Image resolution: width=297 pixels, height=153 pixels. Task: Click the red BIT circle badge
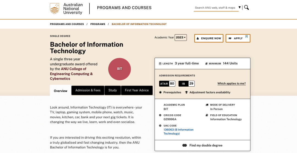[120, 69]
